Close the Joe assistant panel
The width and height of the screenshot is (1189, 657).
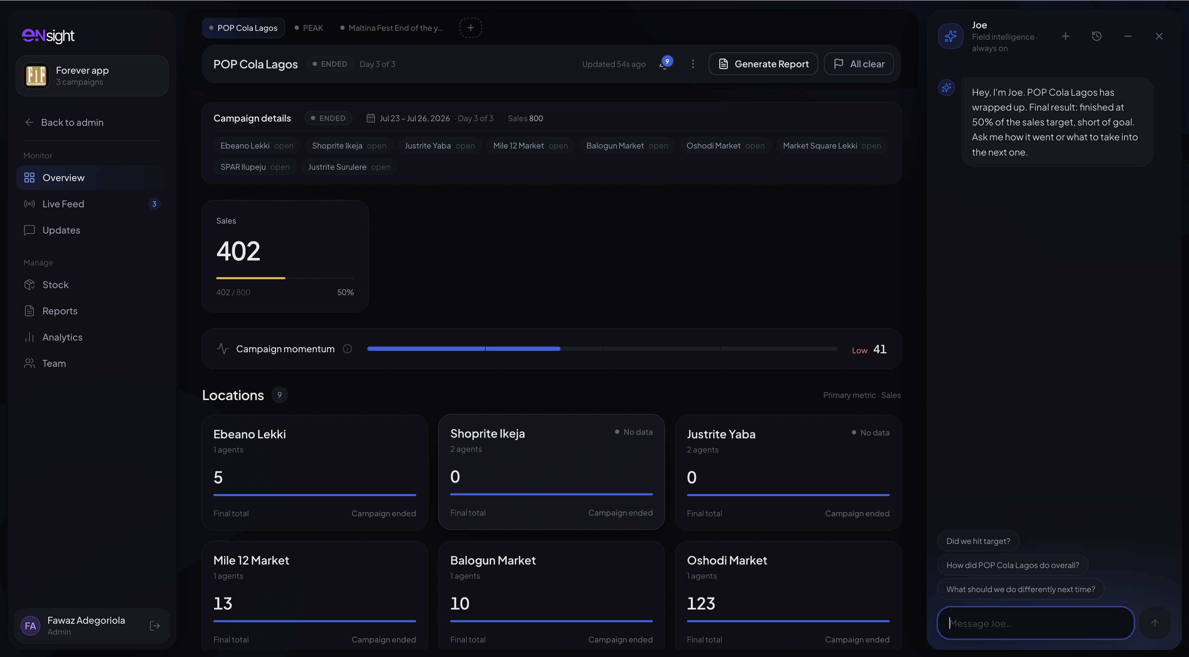(1159, 36)
